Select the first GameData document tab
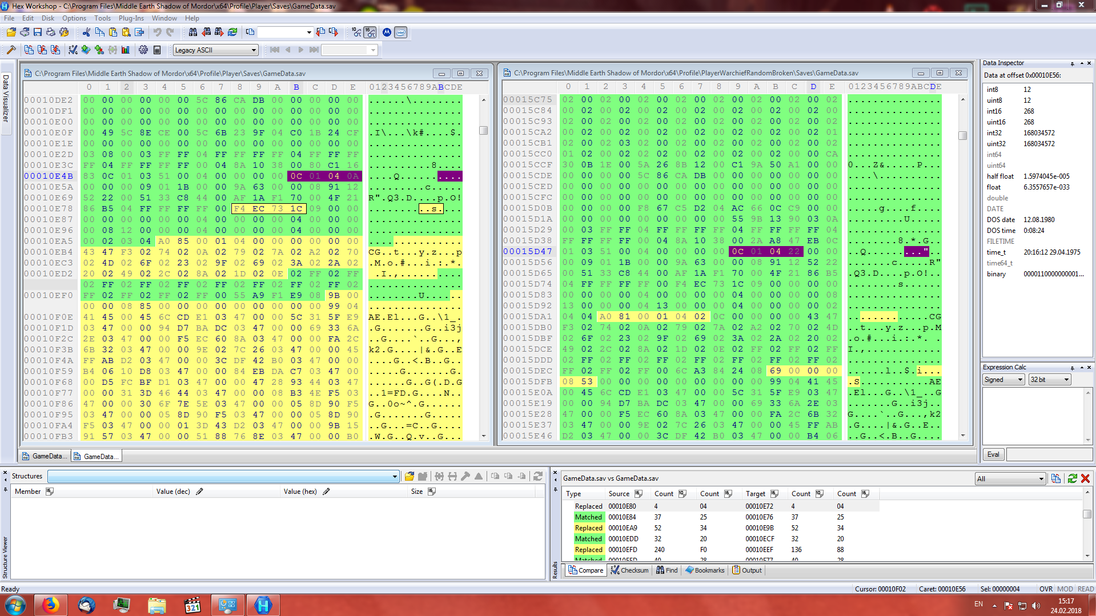Image resolution: width=1096 pixels, height=616 pixels. tap(45, 456)
